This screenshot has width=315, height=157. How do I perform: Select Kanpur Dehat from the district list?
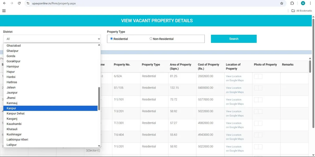(15, 113)
